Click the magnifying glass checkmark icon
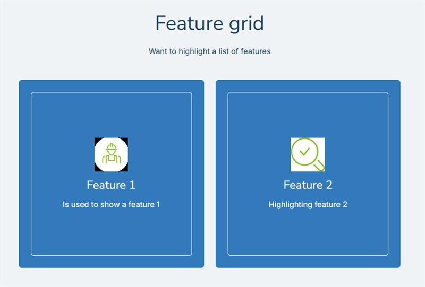The width and height of the screenshot is (425, 287). [x=308, y=154]
